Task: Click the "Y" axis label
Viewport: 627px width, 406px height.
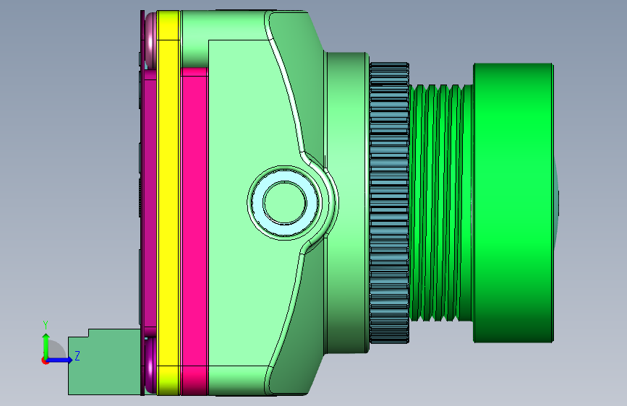Action: pyautogui.click(x=46, y=324)
